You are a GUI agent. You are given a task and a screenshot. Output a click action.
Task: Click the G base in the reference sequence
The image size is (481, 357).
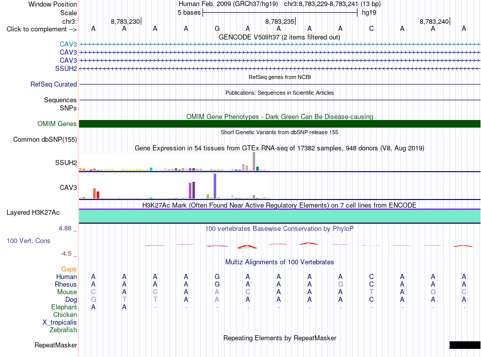pyautogui.click(x=217, y=28)
